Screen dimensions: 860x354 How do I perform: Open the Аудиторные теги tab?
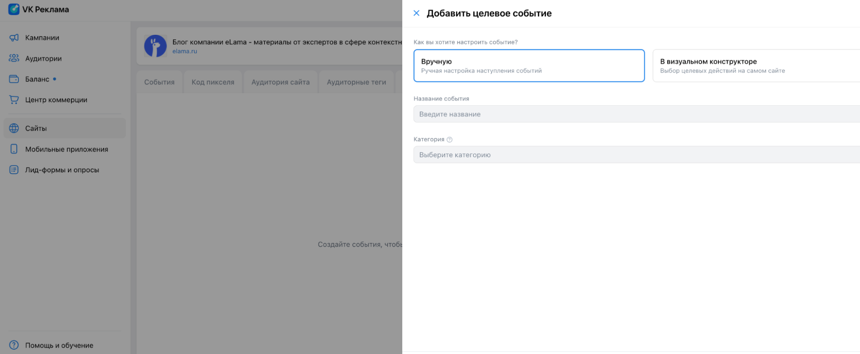[356, 82]
